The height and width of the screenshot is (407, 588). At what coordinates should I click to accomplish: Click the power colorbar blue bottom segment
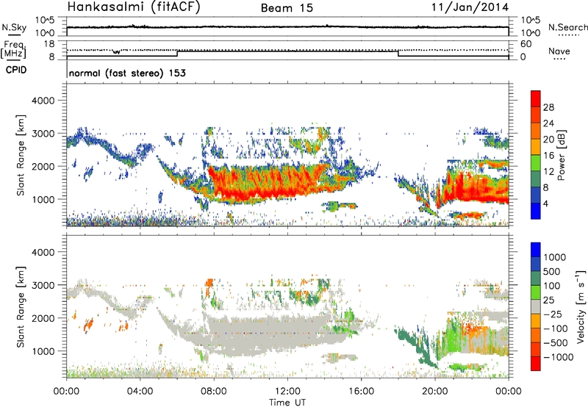click(536, 211)
